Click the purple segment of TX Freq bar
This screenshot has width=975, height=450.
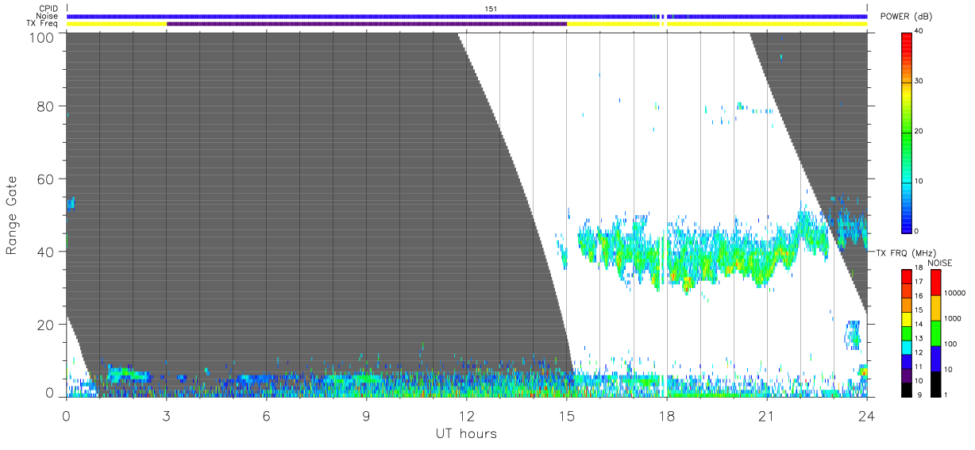(x=367, y=24)
